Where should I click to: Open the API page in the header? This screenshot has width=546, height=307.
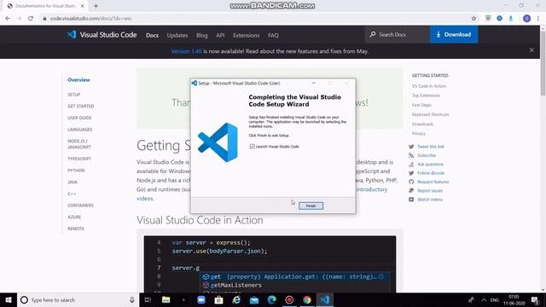pos(220,35)
